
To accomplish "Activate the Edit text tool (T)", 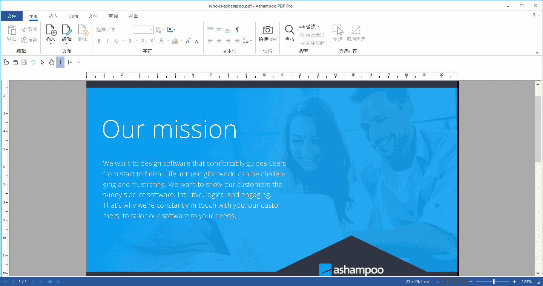I will [x=60, y=62].
